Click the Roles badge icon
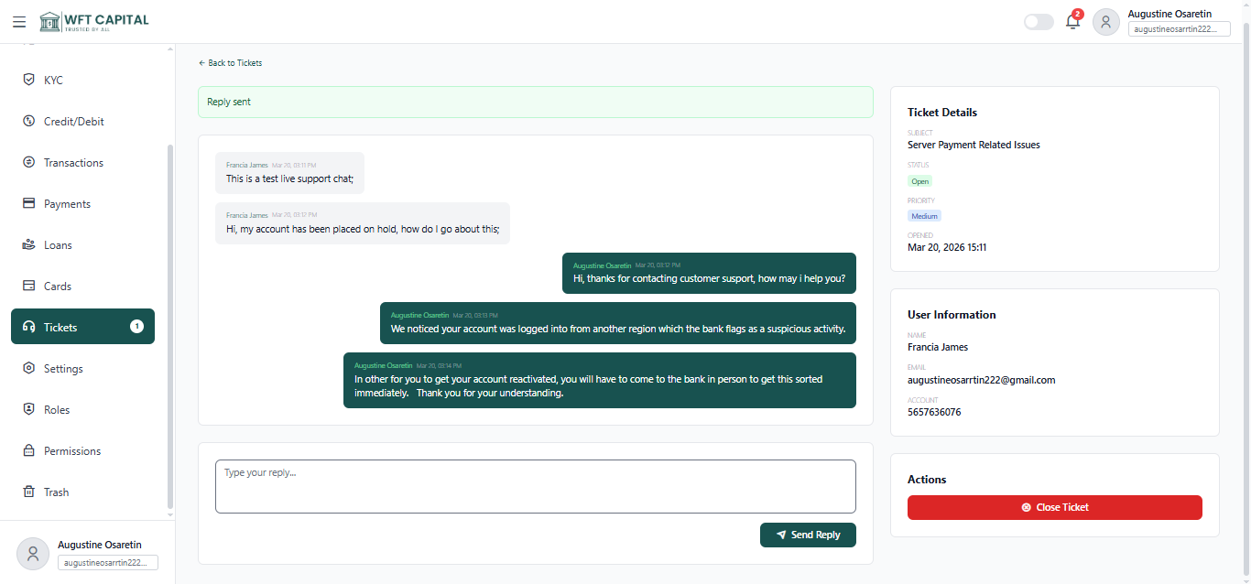This screenshot has height=584, width=1251. (28, 410)
